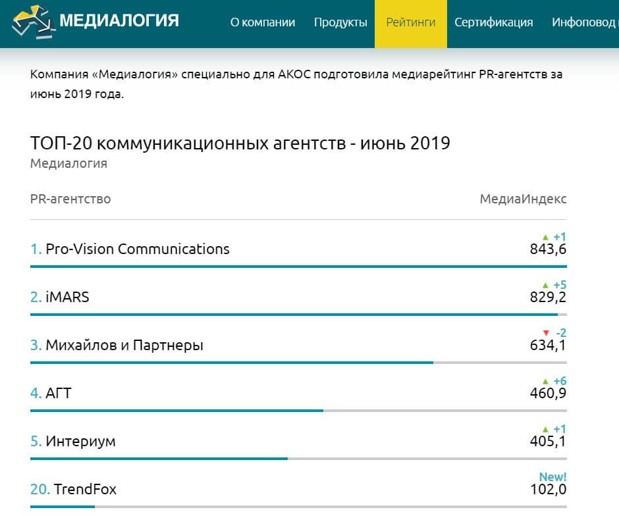Open the О компании menu
Viewport: 619px width, 516px height.
pyautogui.click(x=263, y=22)
